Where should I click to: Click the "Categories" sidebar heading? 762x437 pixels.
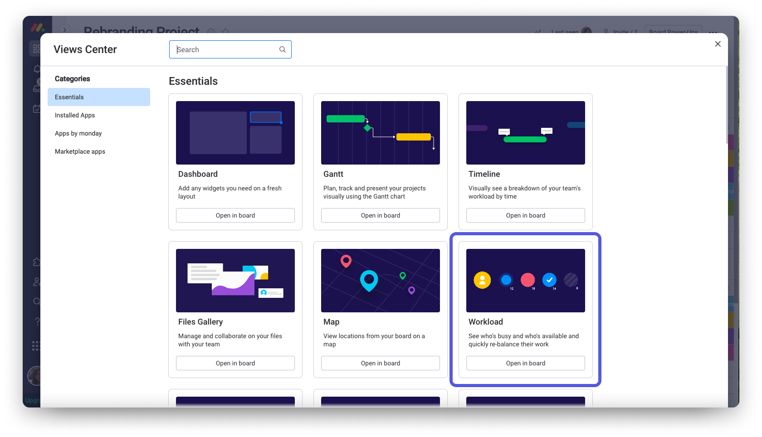pyautogui.click(x=73, y=79)
